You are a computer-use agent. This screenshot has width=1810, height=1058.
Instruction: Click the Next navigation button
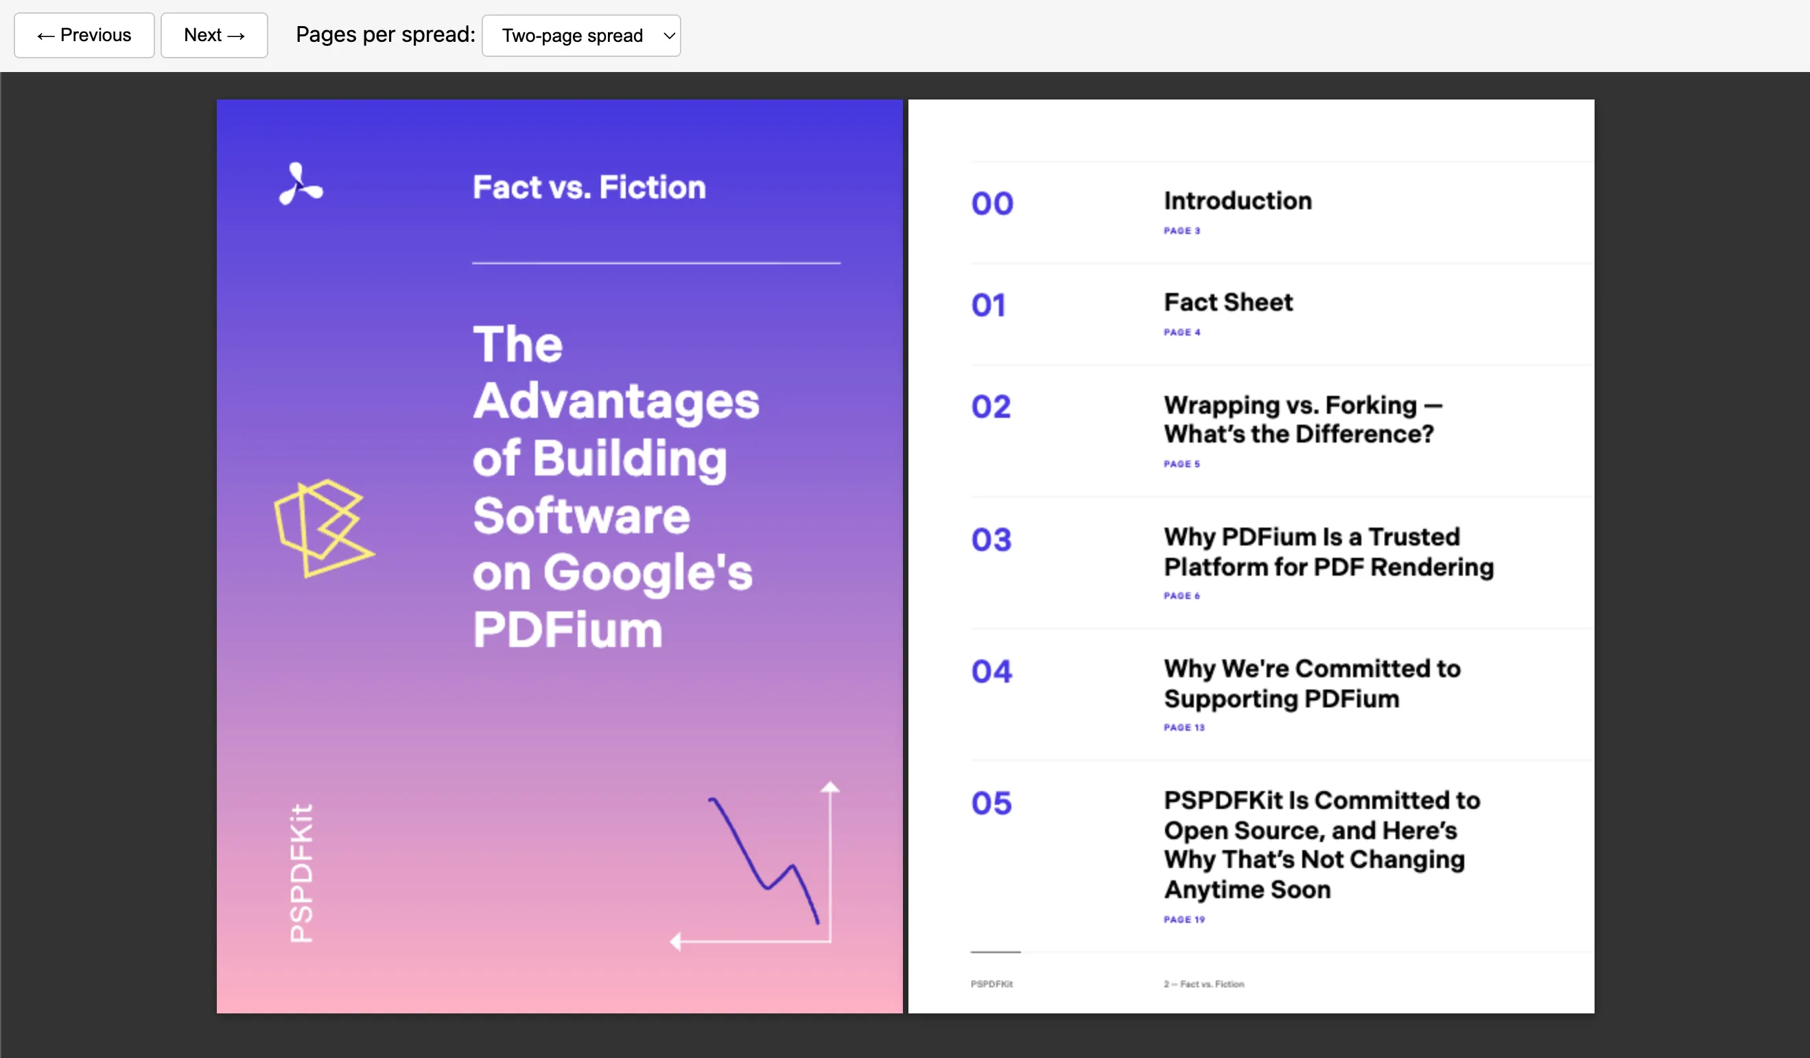214,34
